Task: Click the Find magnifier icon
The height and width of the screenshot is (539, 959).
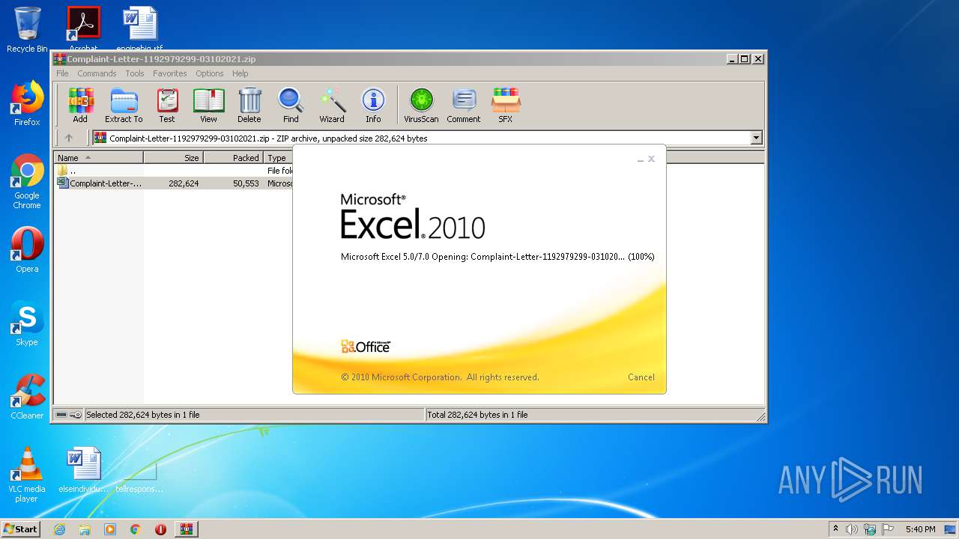Action: click(291, 105)
